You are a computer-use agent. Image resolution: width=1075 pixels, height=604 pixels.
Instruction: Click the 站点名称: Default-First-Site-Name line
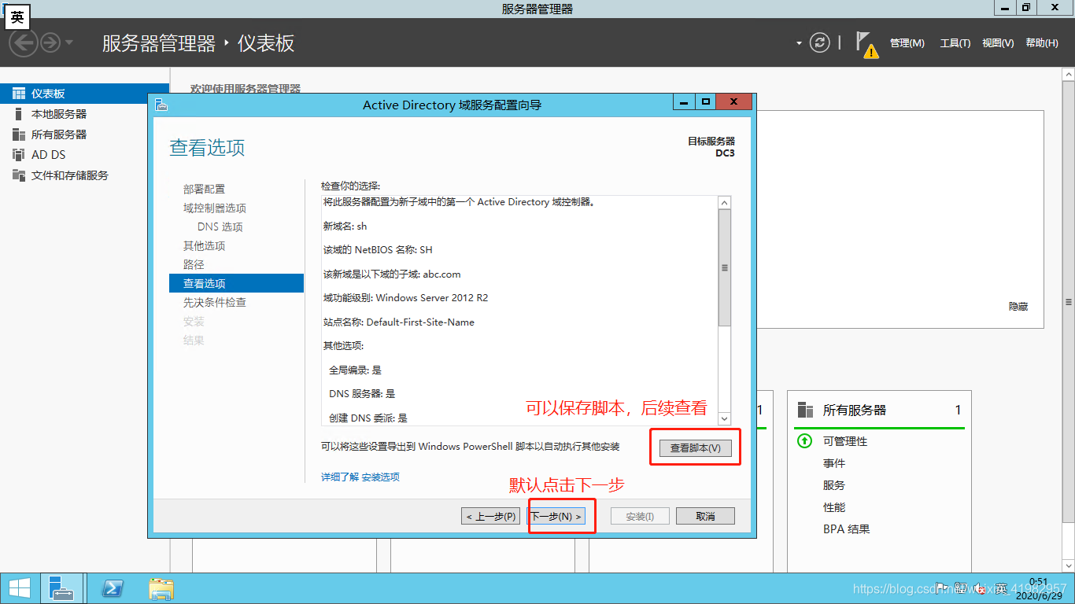[x=399, y=322]
